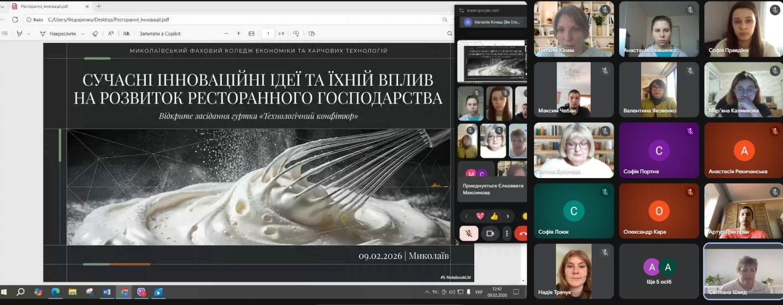The height and width of the screenshot is (305, 783).
Task: Send a thumbs up reaction
Action: (x=494, y=216)
